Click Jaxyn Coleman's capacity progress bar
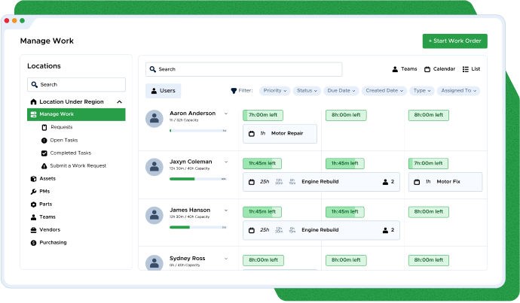This screenshot has width=520, height=303. point(198,179)
